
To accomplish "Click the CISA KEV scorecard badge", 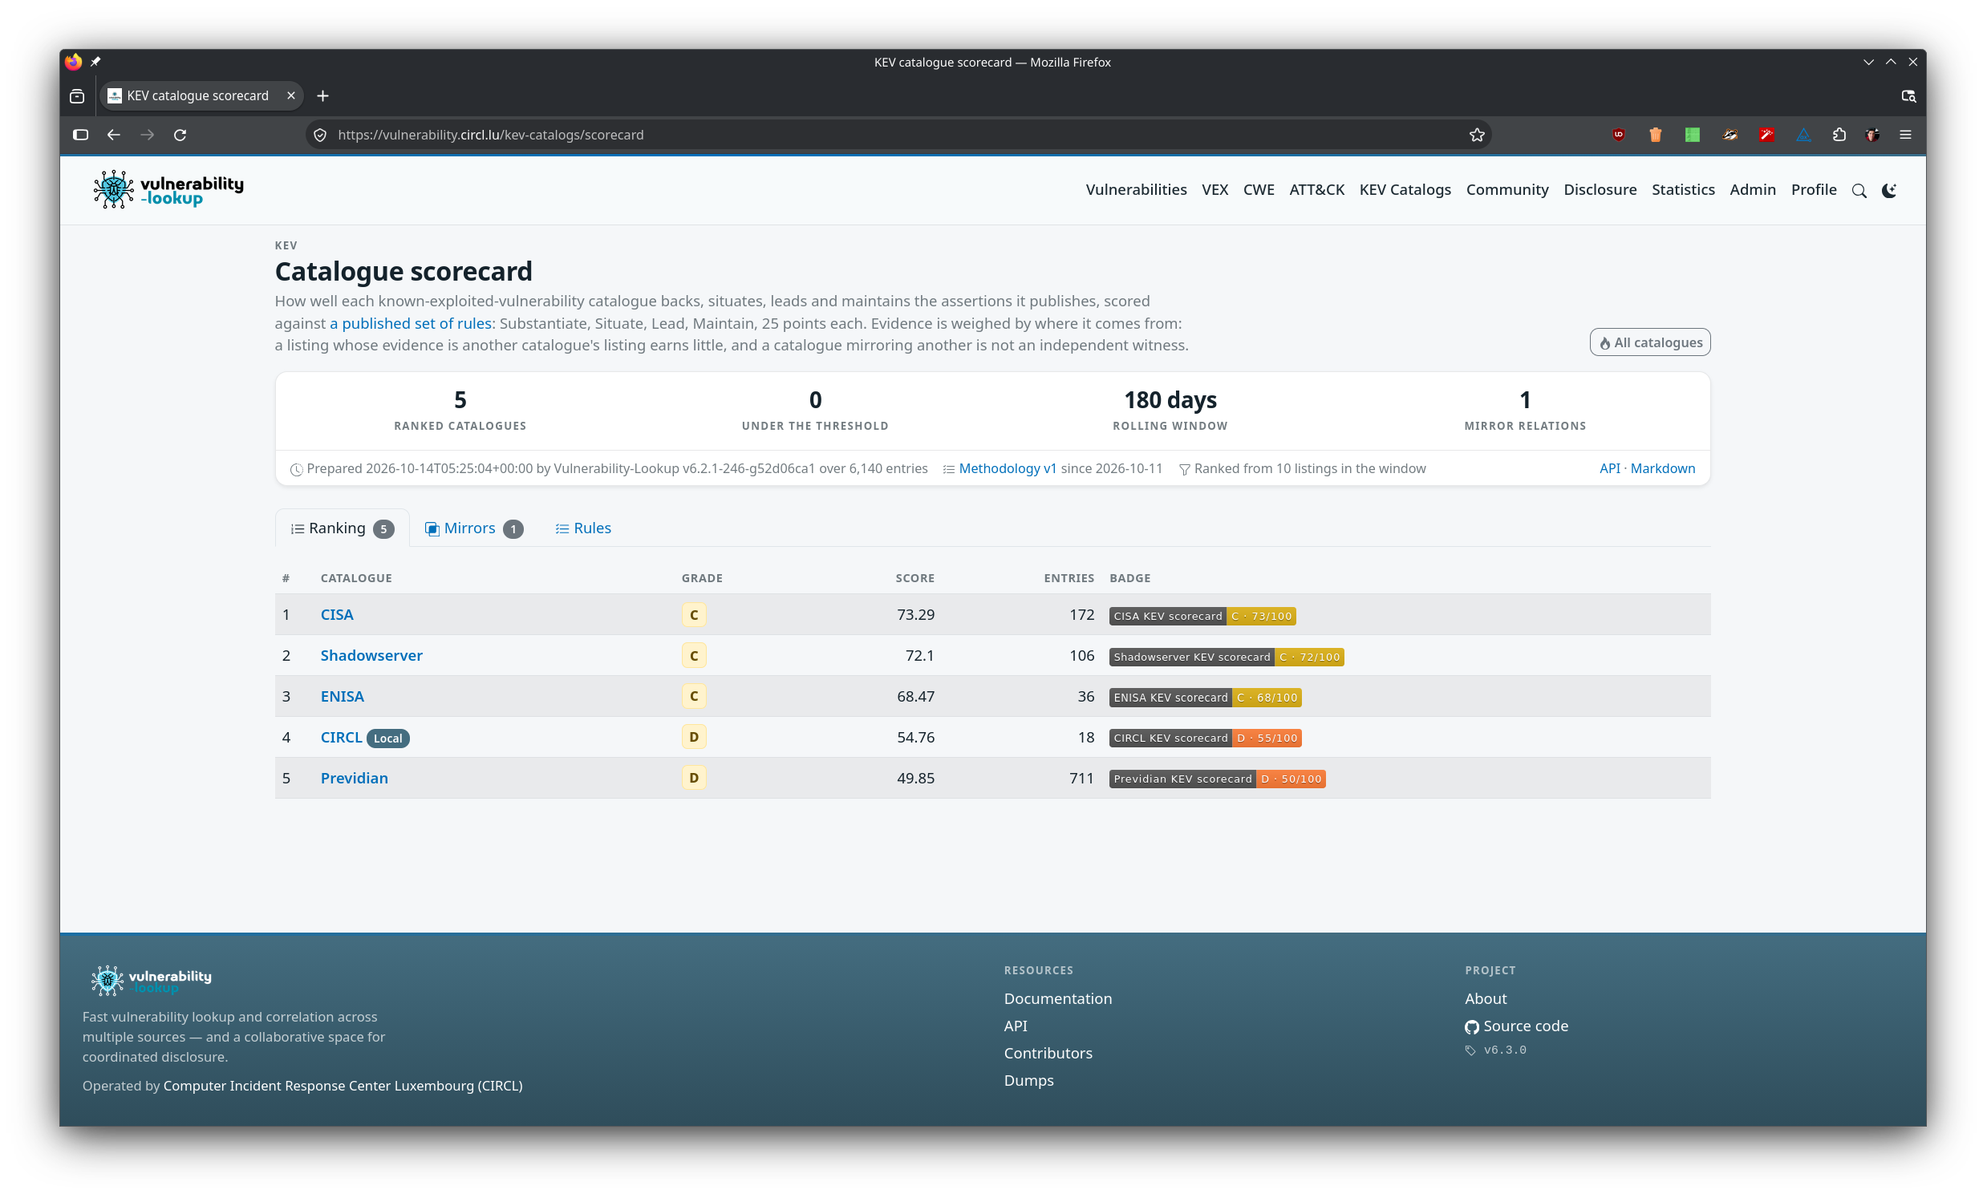I will point(1202,616).
